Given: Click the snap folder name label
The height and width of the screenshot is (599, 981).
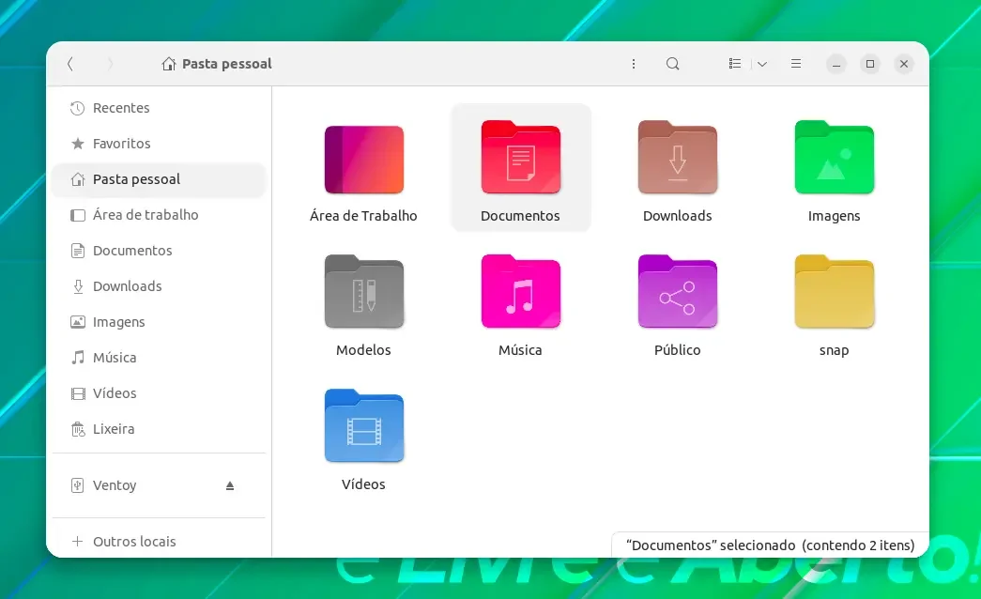Looking at the screenshot, I should coord(834,350).
